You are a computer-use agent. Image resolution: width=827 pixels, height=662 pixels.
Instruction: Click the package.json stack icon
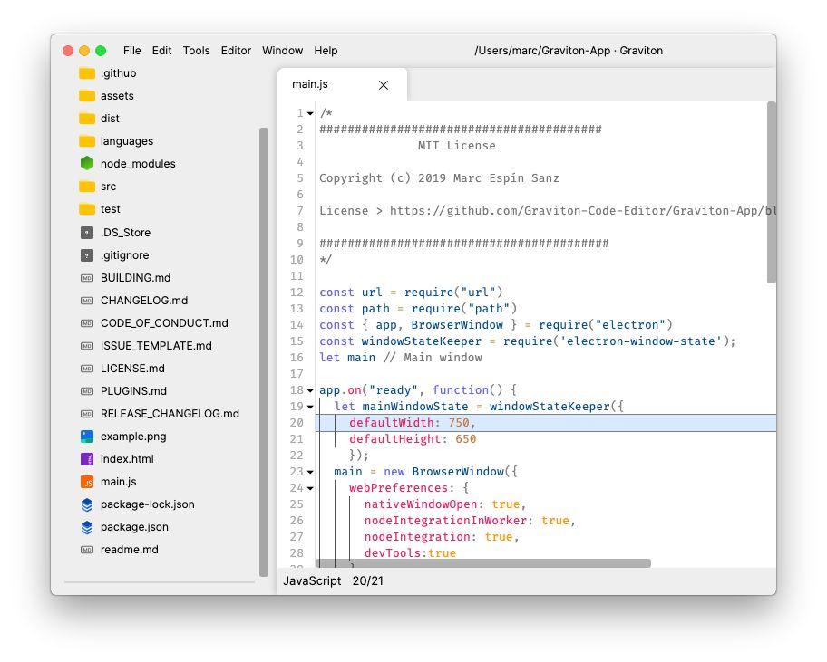[87, 527]
